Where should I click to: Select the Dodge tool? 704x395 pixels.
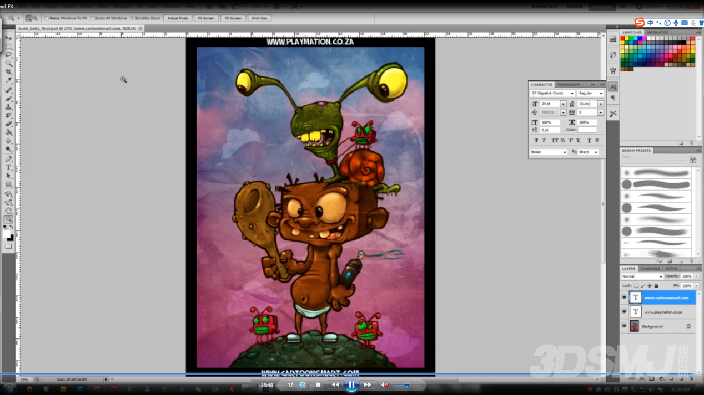(8, 149)
